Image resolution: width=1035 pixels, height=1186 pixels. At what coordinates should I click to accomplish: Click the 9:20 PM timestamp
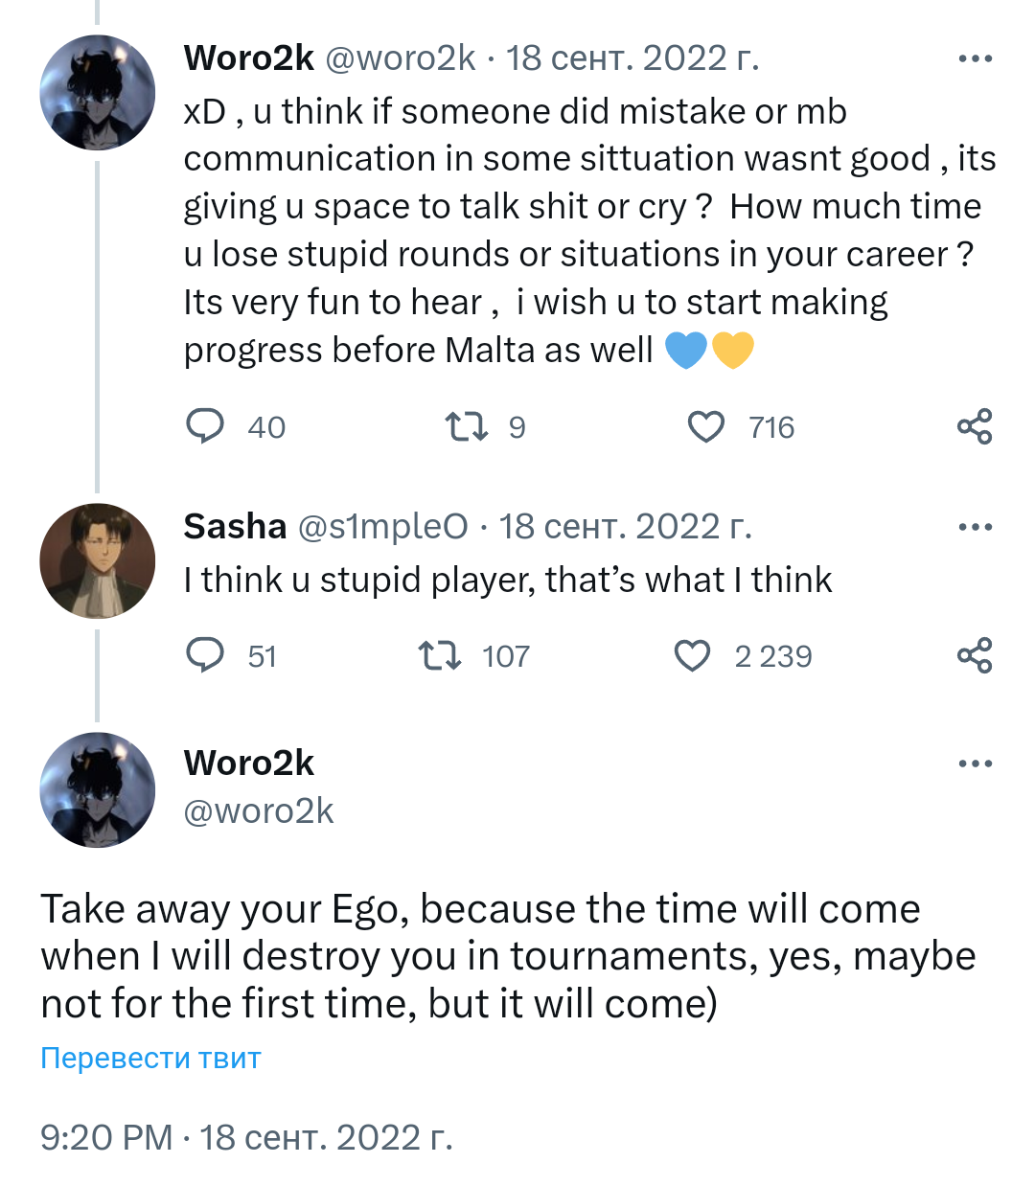(x=105, y=1137)
